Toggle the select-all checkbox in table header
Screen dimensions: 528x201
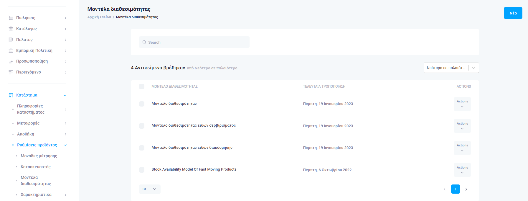click(142, 86)
